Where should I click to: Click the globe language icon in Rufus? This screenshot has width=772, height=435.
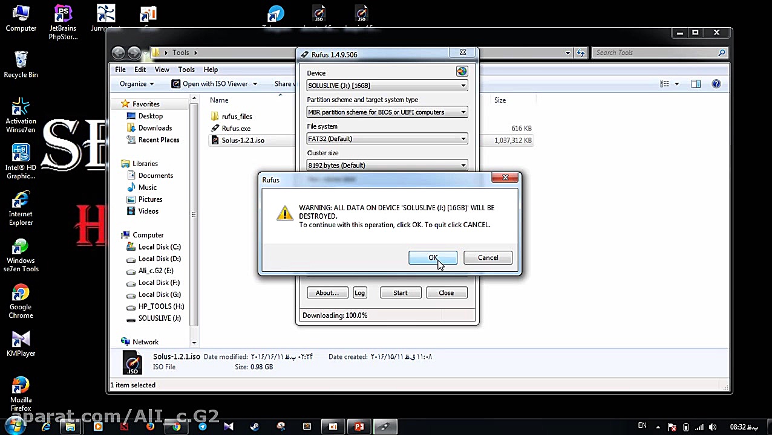462,71
